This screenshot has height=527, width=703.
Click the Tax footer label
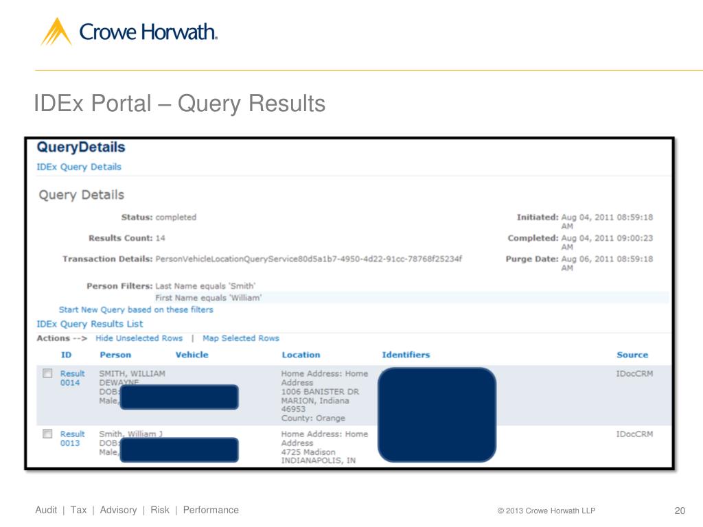click(78, 510)
